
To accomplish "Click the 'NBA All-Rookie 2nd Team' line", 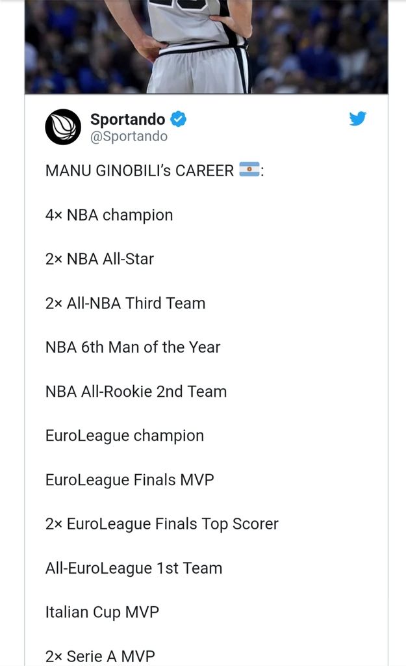I will pyautogui.click(x=136, y=392).
